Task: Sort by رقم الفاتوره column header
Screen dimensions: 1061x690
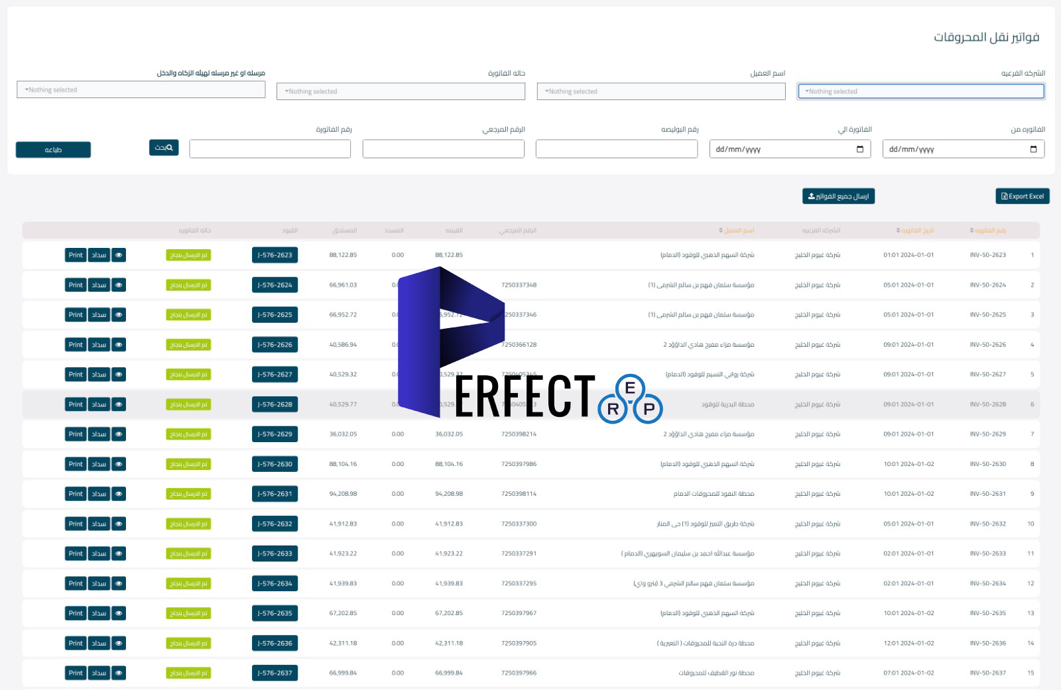Action: click(988, 231)
